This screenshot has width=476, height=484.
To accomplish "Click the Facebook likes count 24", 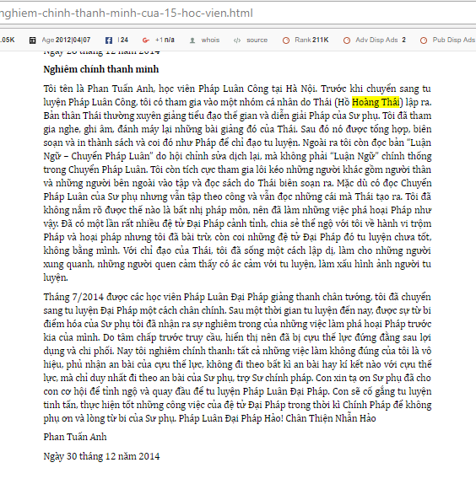I will [124, 40].
